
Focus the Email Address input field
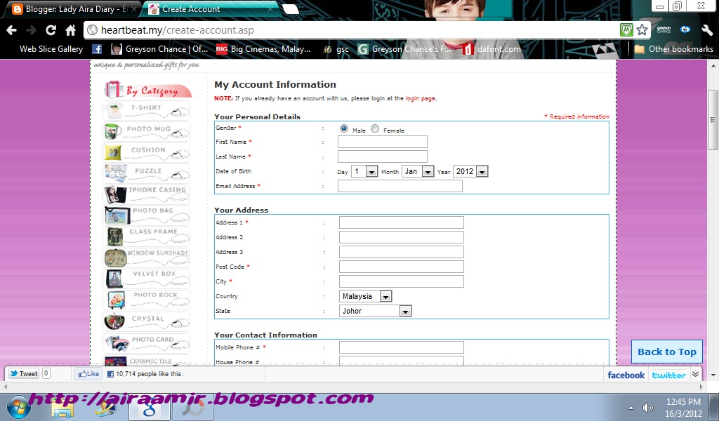[400, 186]
